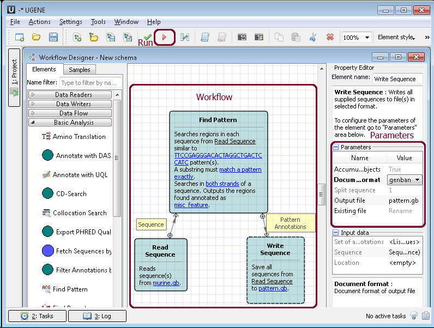Click the Paste clipboard icon

tap(296, 37)
